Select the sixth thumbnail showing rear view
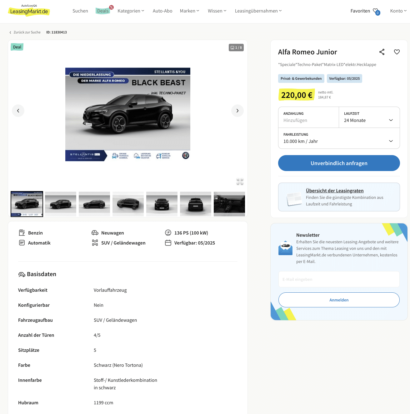 coord(196,204)
